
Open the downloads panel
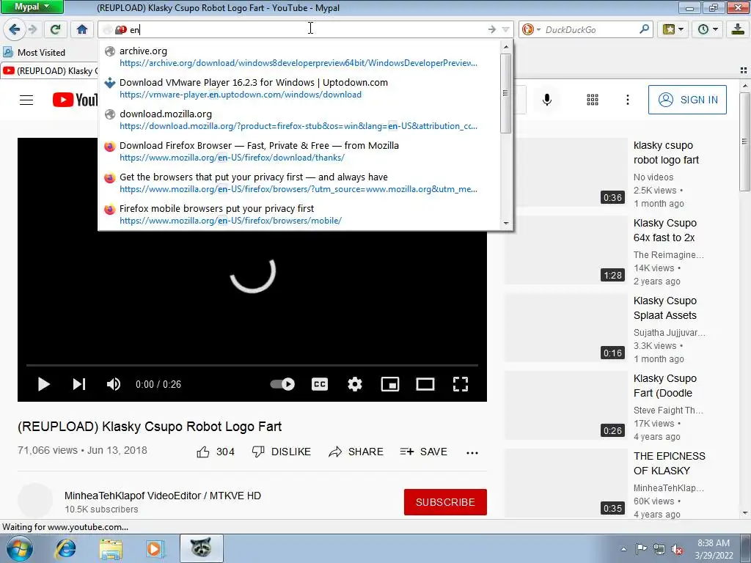click(738, 29)
